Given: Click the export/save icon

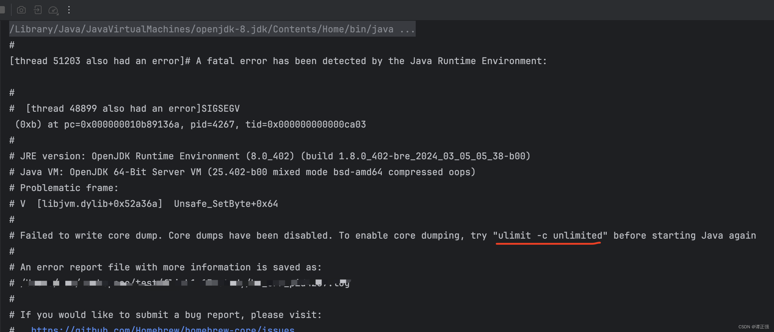Looking at the screenshot, I should (38, 9).
